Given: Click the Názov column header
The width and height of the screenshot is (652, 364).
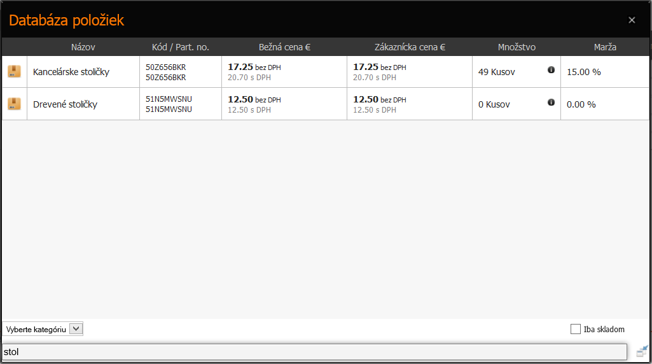Looking at the screenshot, I should click(x=83, y=47).
